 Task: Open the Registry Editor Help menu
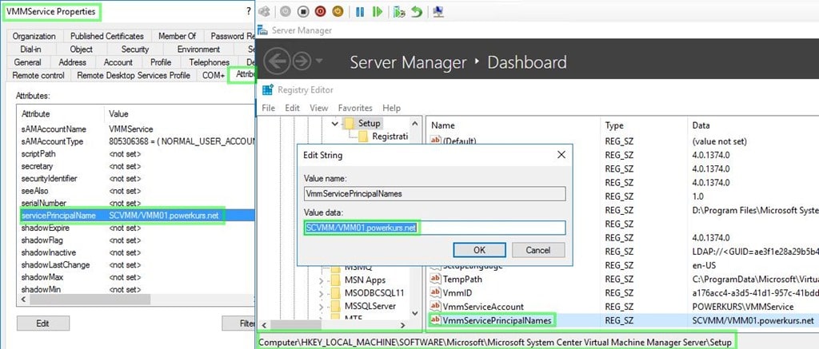pos(391,108)
